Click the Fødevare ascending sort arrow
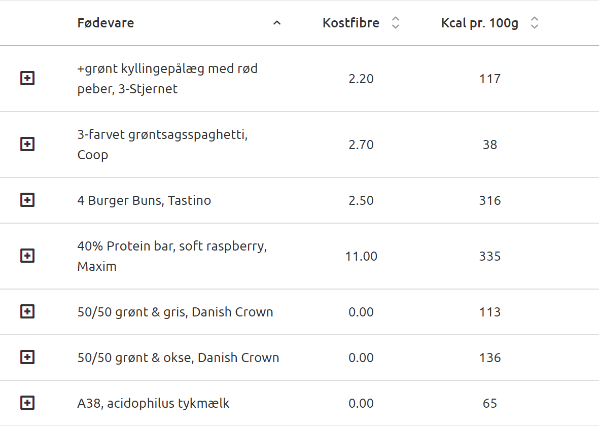The image size is (599, 426). click(277, 23)
